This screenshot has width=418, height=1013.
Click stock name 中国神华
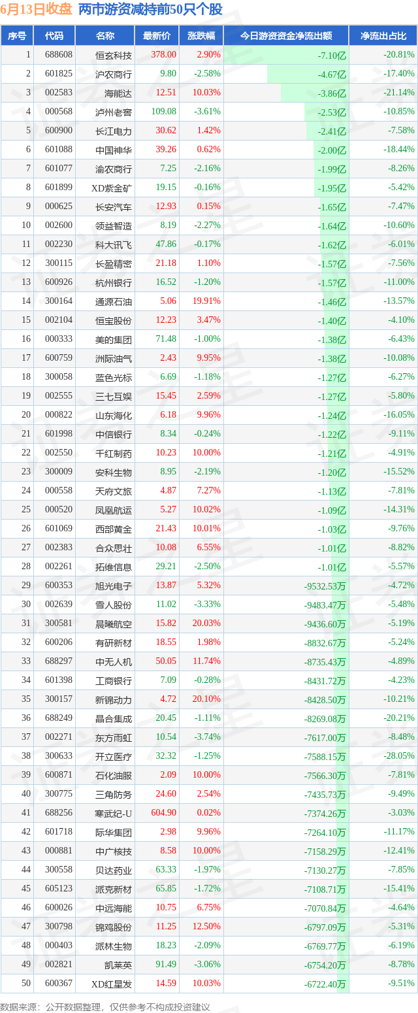[x=114, y=150]
